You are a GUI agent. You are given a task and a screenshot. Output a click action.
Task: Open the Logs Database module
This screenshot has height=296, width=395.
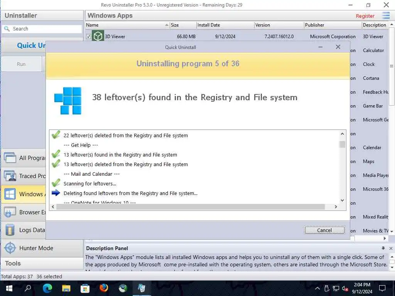click(24, 230)
